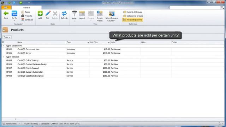Open the Scheduler view
The height and width of the screenshot is (127, 226).
click(27, 20)
